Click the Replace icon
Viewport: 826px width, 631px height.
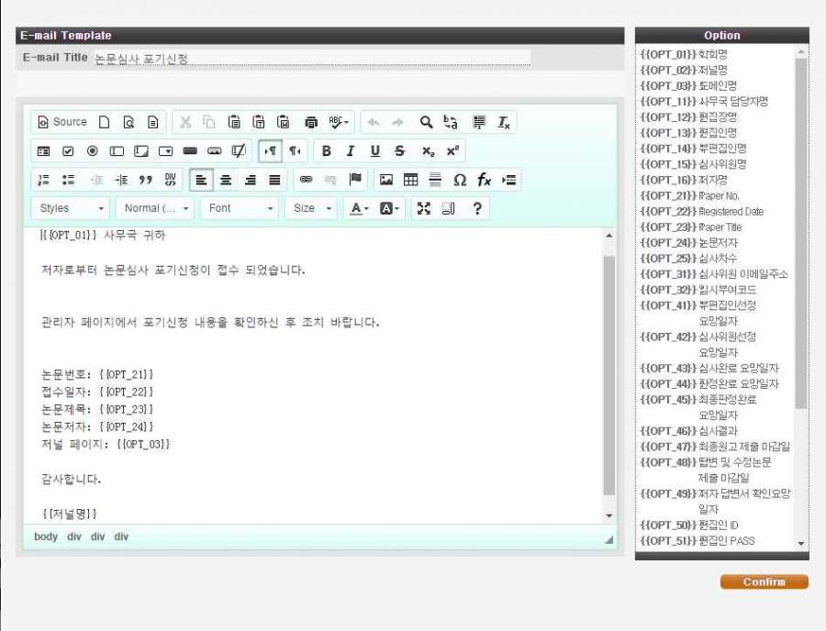point(451,122)
